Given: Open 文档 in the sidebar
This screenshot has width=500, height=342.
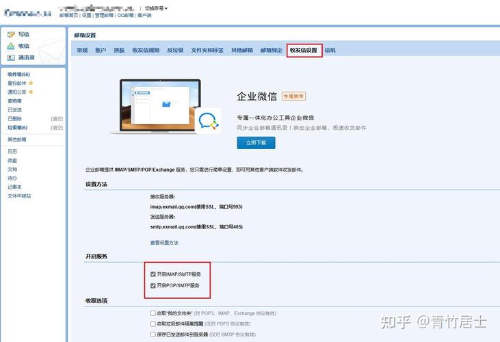Looking at the screenshot, I should [x=12, y=169].
